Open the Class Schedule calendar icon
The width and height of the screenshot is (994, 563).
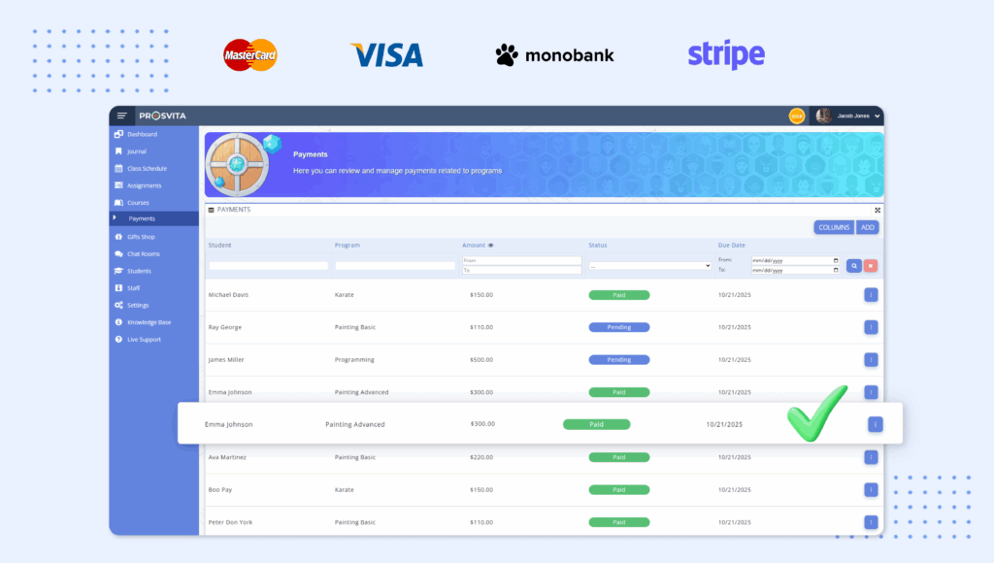point(116,168)
